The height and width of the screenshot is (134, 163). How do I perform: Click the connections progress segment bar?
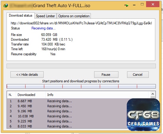(81, 86)
